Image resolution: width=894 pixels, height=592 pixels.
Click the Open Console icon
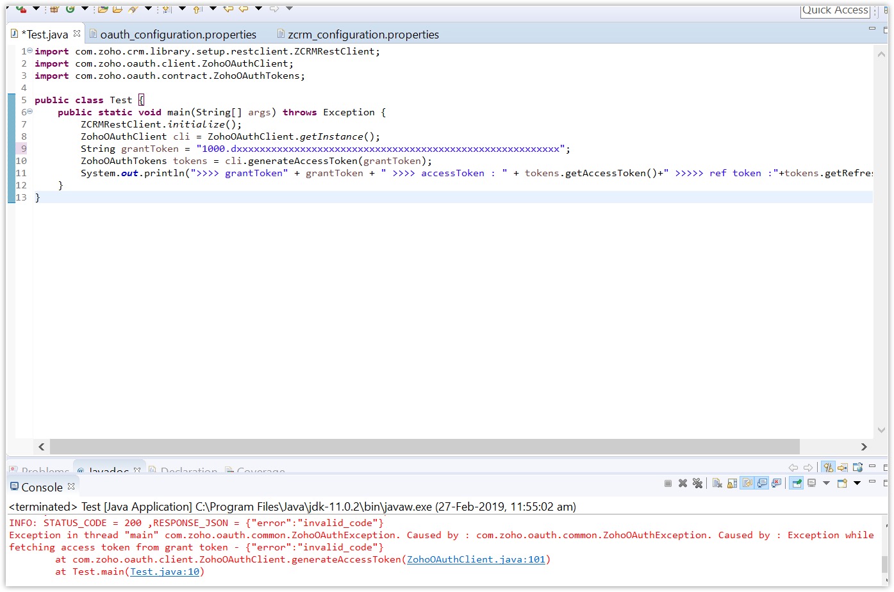tap(842, 482)
